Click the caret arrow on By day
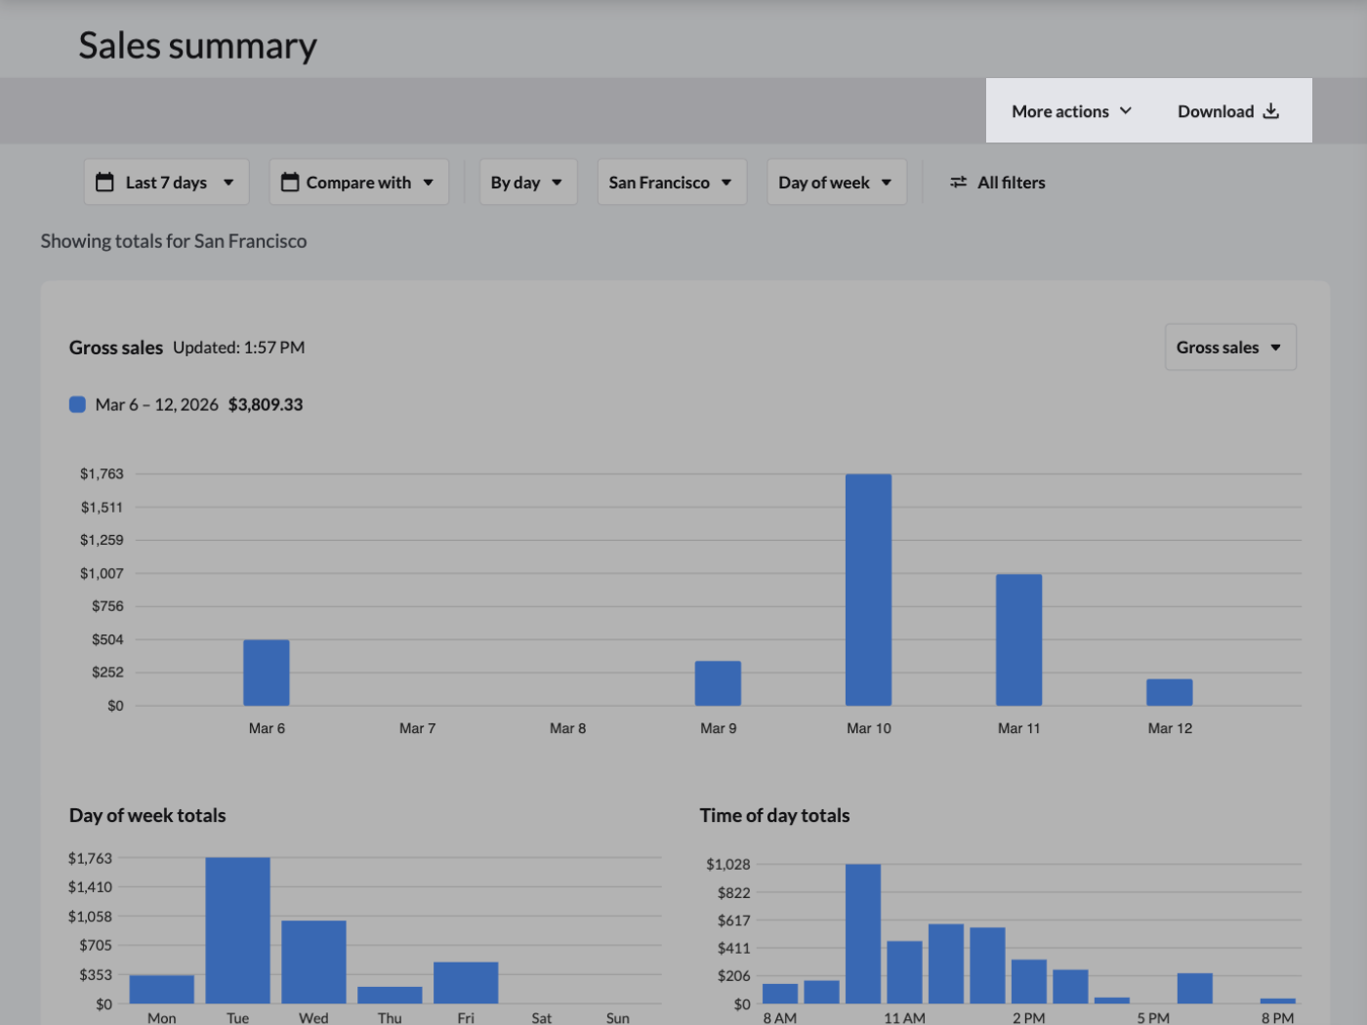1367x1025 pixels. pos(557,183)
